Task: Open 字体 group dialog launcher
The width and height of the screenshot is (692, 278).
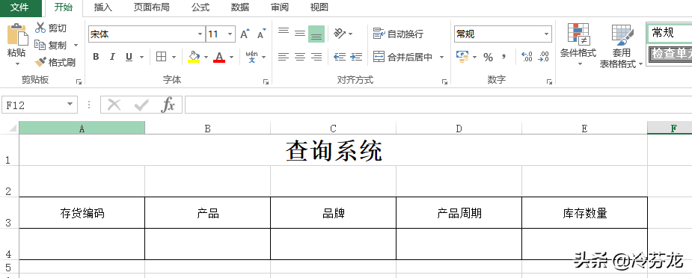Action: (266, 81)
